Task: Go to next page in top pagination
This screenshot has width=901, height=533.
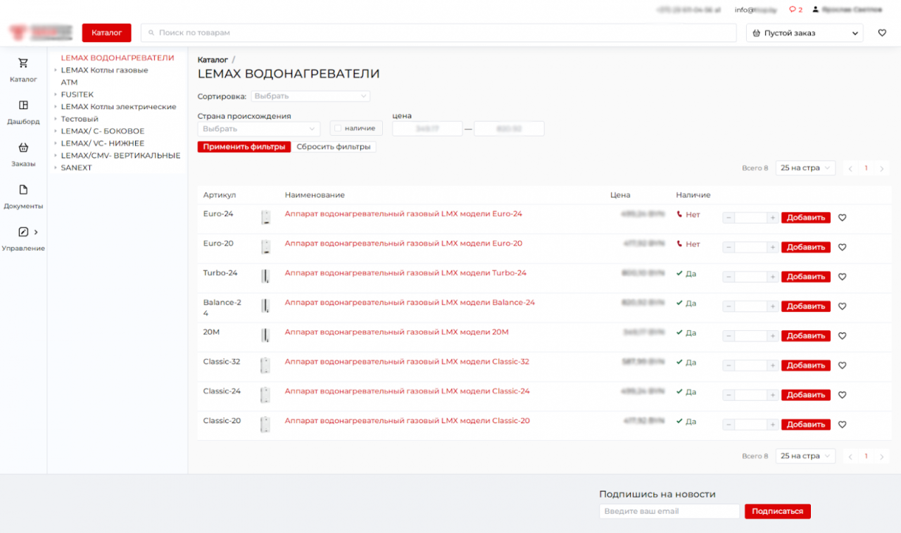Action: tap(882, 169)
